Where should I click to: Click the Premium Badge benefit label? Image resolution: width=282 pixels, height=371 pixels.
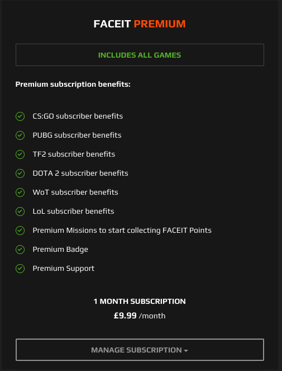point(60,250)
